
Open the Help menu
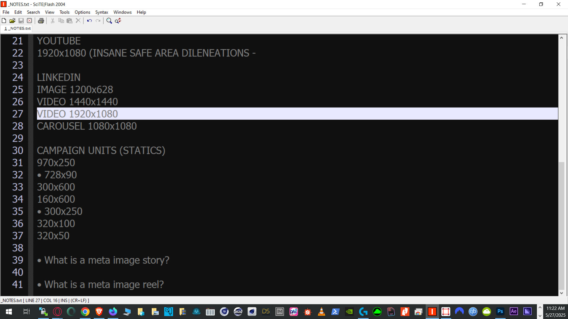141,12
